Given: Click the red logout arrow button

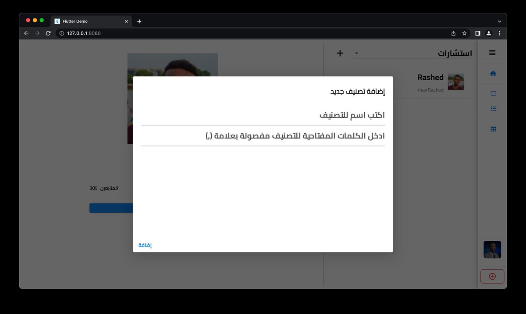Looking at the screenshot, I should (x=492, y=276).
